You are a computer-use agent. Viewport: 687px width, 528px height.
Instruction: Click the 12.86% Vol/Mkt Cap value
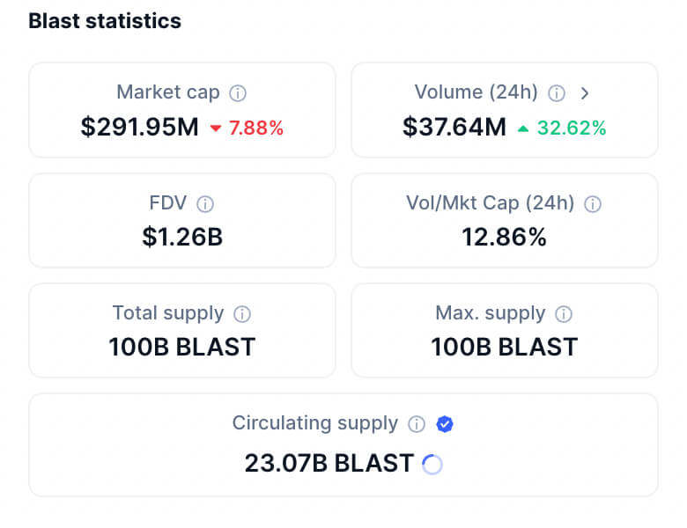pyautogui.click(x=505, y=238)
